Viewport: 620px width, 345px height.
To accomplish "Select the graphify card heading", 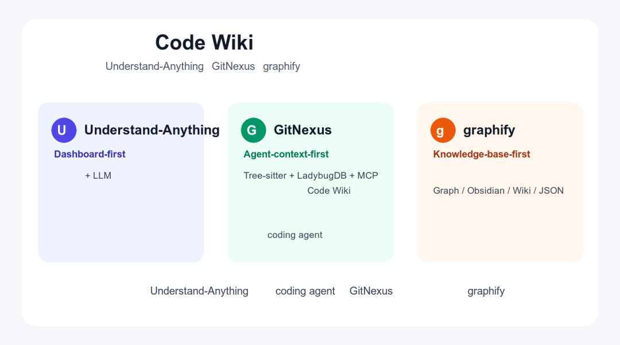I will point(489,130).
